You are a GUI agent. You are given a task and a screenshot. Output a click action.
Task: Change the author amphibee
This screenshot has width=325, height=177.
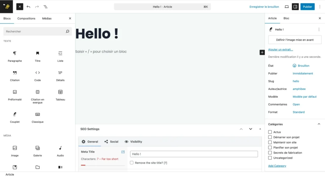[299, 89]
